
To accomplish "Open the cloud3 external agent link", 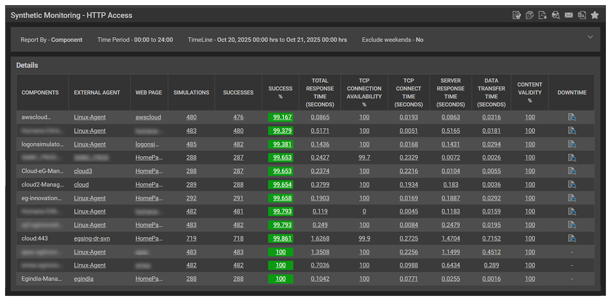I will [83, 171].
